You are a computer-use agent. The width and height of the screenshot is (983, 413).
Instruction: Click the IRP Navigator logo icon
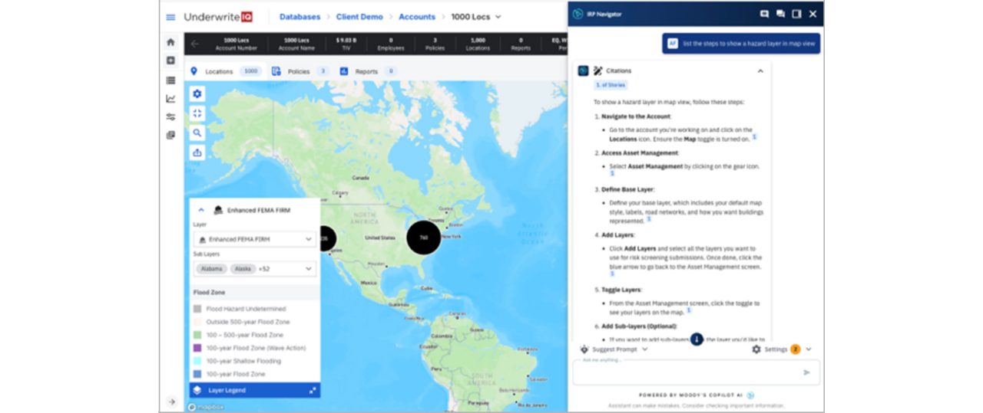578,14
